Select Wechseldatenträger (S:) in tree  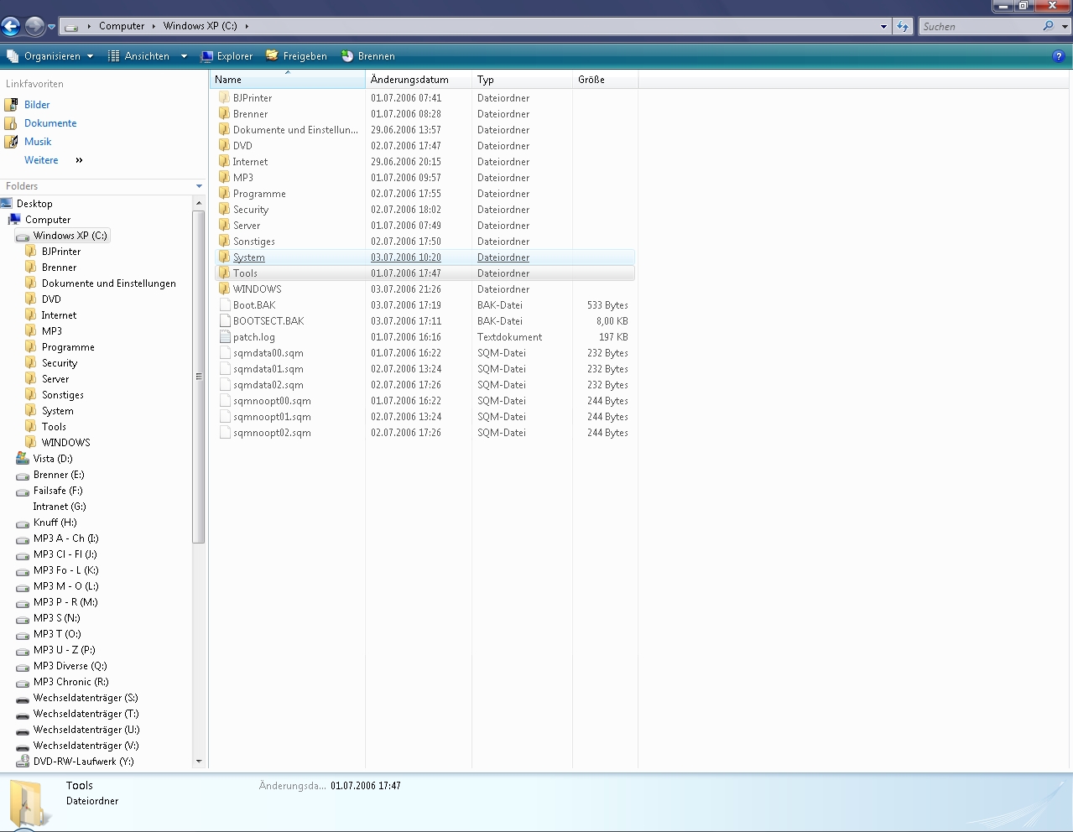(86, 698)
